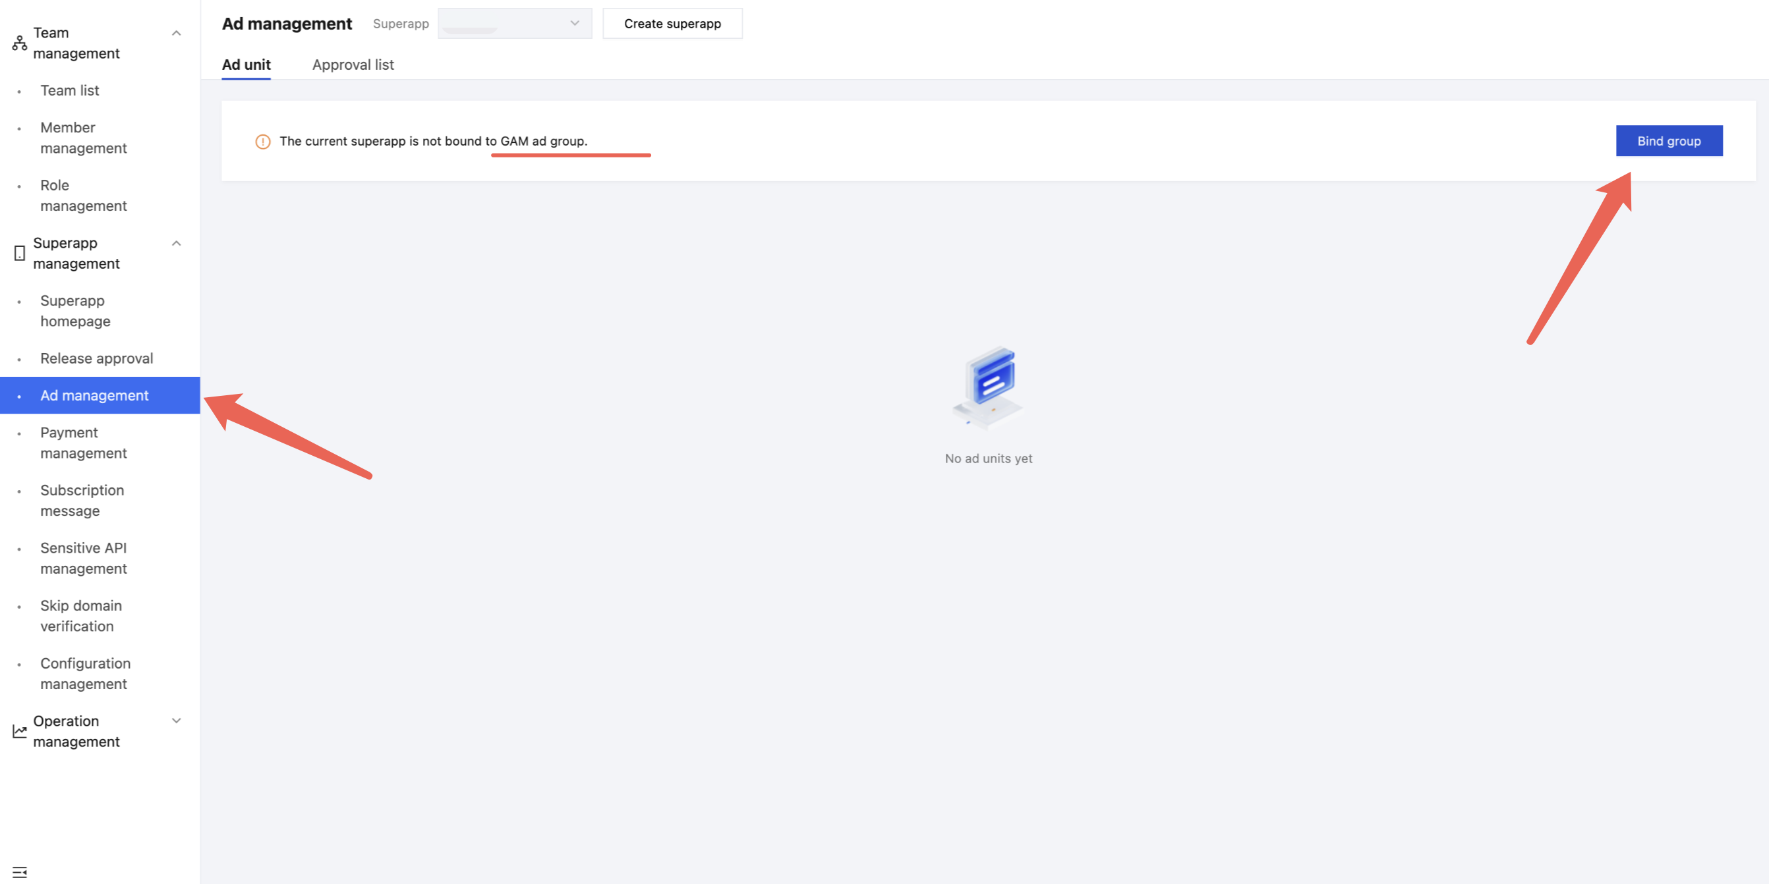Click the Operation management chart icon
The width and height of the screenshot is (1769, 884).
pos(19,732)
